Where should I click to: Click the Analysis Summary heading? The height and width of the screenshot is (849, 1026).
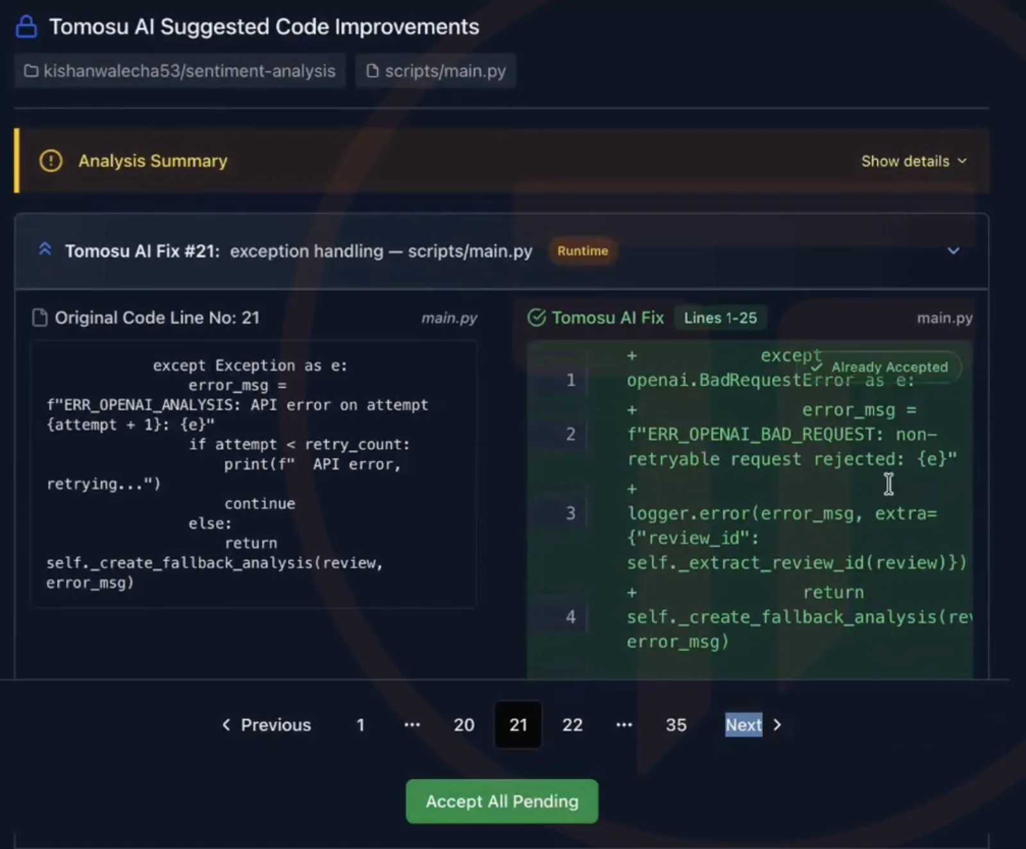click(153, 160)
